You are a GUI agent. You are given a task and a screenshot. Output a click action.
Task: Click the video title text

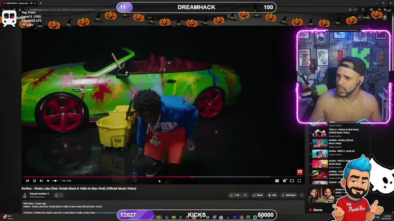[79, 188]
